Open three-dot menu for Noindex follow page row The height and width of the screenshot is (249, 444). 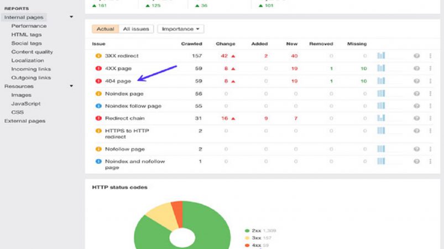point(430,106)
